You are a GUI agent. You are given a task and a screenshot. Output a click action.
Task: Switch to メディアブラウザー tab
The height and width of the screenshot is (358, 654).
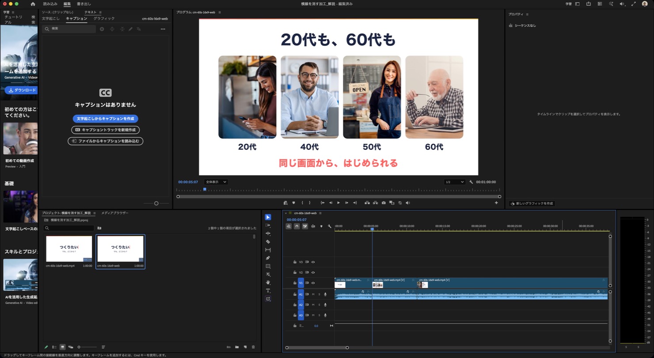115,213
